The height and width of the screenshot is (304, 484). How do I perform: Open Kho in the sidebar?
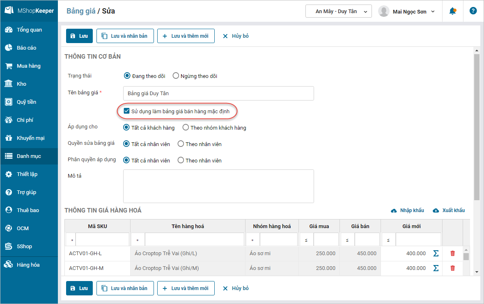point(29,84)
